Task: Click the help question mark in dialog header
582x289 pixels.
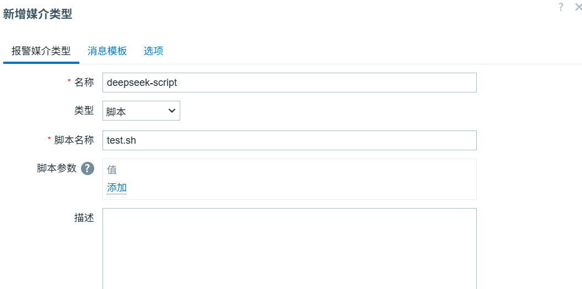Action: (561, 7)
